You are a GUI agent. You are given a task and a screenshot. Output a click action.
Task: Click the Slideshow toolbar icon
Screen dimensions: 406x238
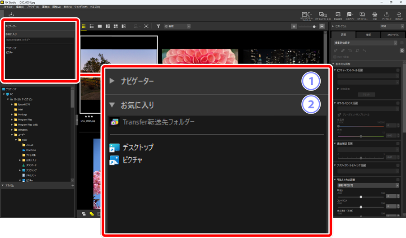362,16
